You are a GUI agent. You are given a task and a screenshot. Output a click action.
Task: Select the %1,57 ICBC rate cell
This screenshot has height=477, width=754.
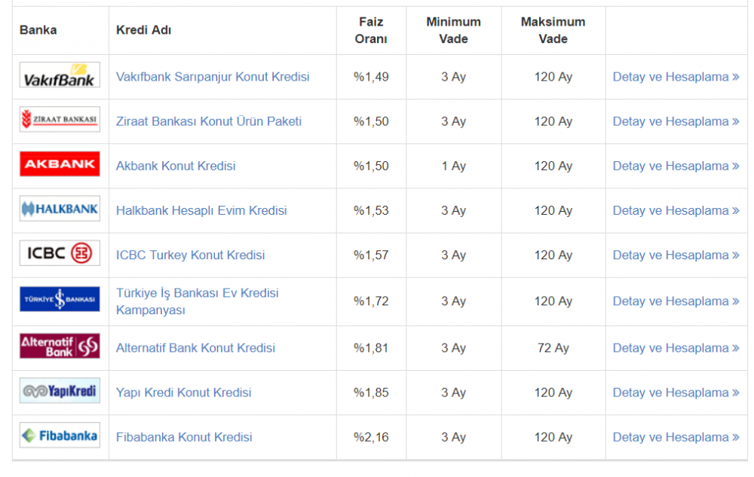pyautogui.click(x=371, y=255)
